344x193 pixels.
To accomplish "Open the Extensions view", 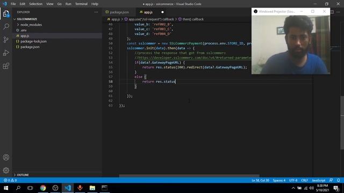I will pos(6,66).
